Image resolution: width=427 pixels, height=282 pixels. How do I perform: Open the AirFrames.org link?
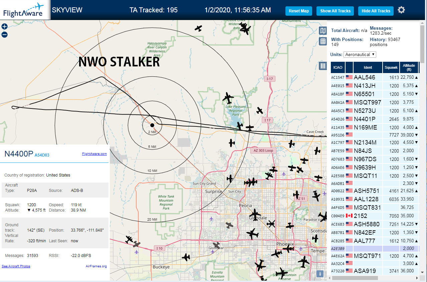(96, 266)
